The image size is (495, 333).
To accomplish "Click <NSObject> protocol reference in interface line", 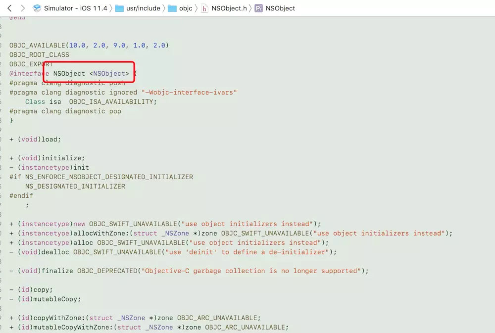I will [x=109, y=74].
